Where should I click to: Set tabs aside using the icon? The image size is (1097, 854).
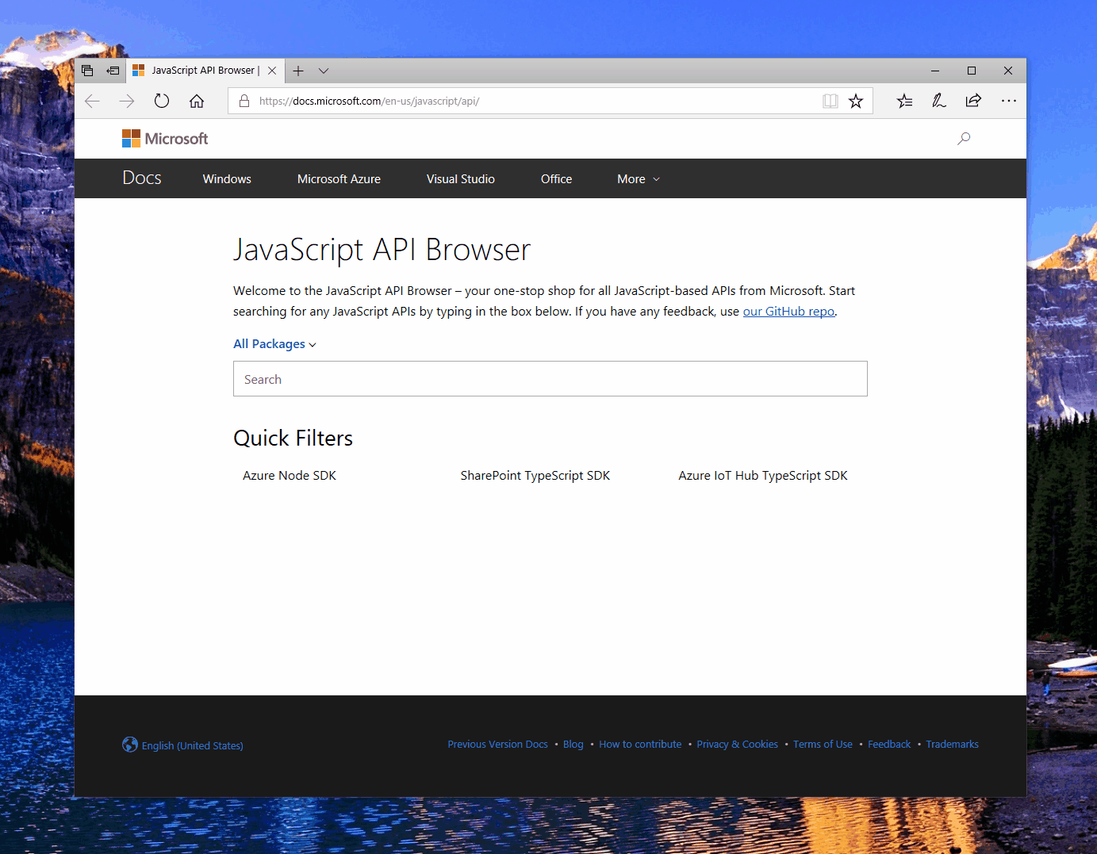[113, 71]
